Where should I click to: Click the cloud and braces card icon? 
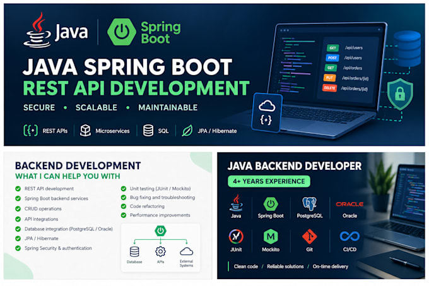tap(267, 112)
